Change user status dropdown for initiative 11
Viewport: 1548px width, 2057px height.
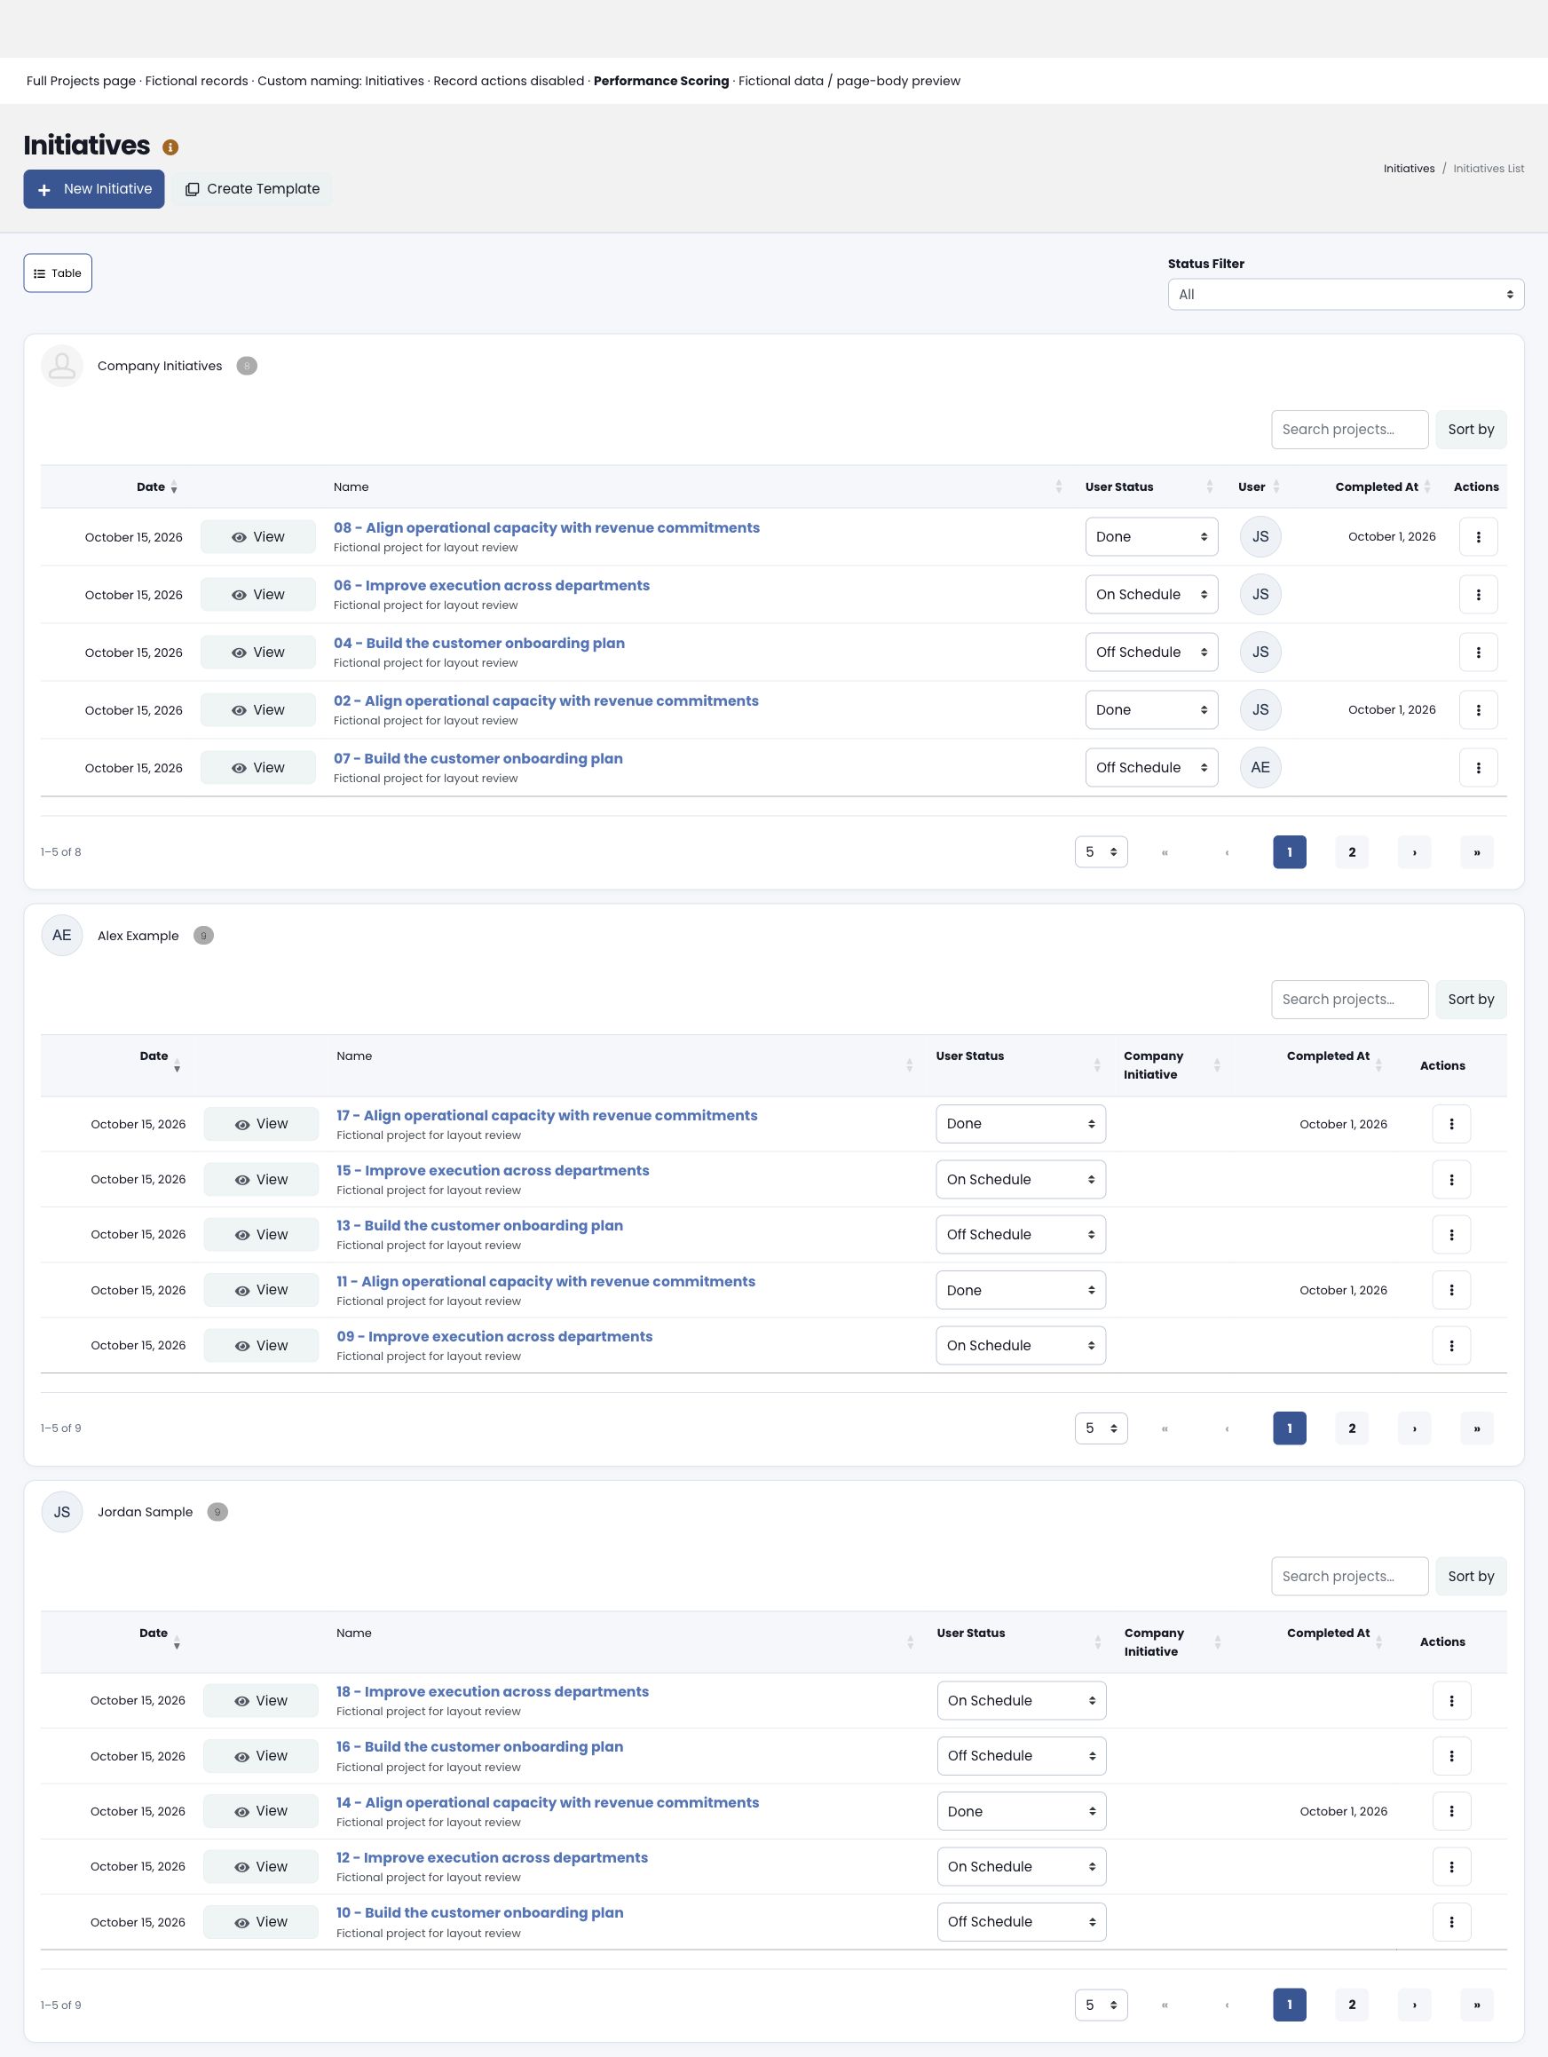click(x=1021, y=1291)
